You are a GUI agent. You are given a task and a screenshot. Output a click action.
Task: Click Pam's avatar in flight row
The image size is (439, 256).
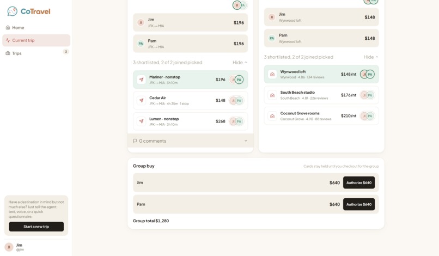(141, 44)
